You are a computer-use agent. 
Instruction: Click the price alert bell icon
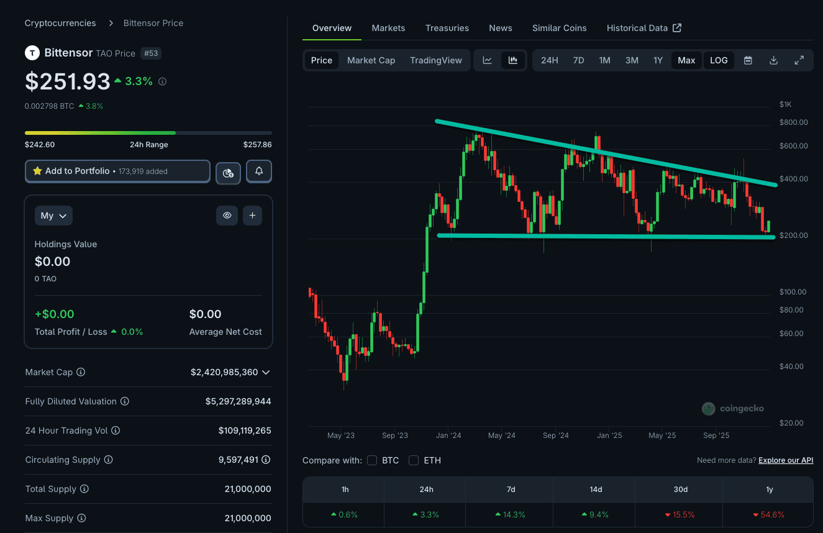point(259,171)
